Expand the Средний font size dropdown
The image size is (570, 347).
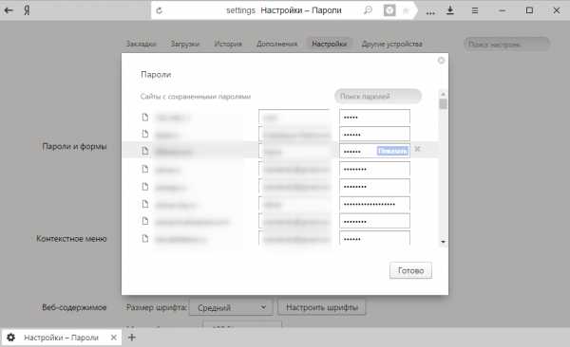231,308
